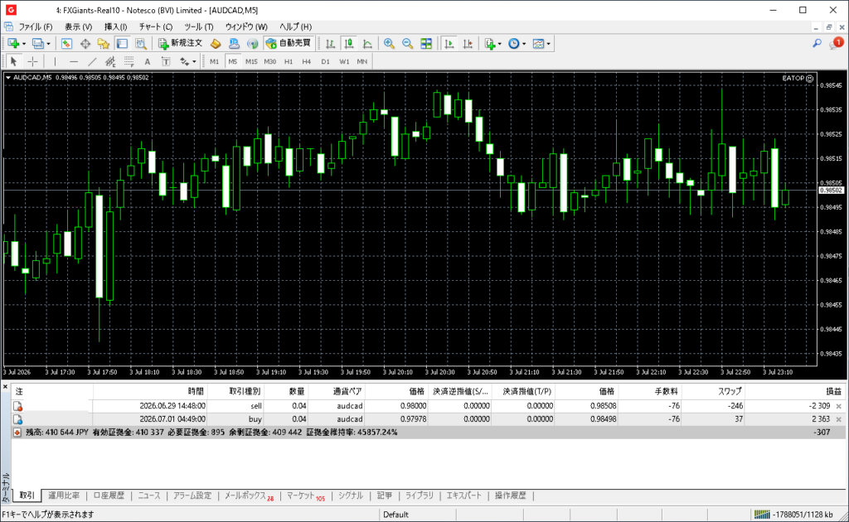Select the text label 'A' tool
Image resolution: width=849 pixels, height=522 pixels.
point(148,61)
